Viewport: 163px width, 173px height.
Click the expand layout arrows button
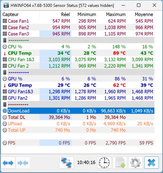pyautogui.click(x=8, y=163)
